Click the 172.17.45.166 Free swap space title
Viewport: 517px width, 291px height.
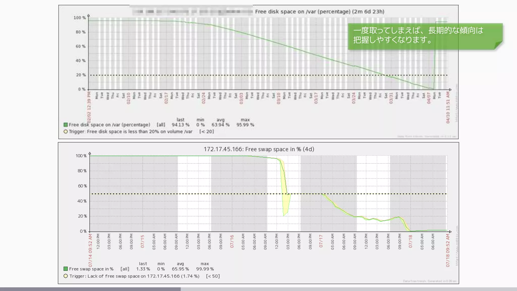(x=259, y=149)
